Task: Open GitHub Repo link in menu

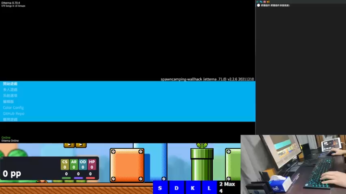Action: 13,113
